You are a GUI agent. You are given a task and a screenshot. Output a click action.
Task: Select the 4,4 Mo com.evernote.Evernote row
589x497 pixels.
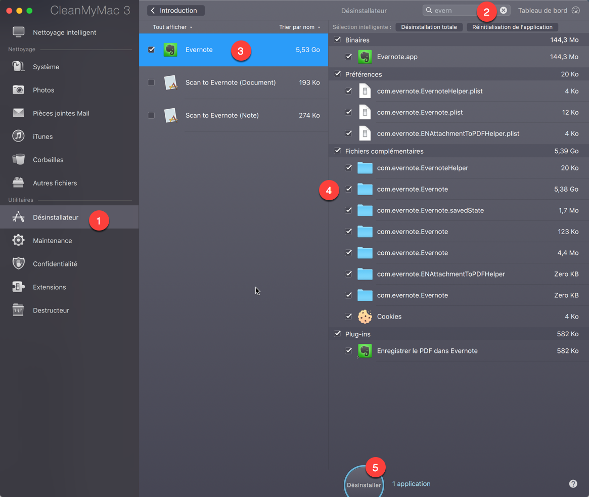tap(459, 253)
